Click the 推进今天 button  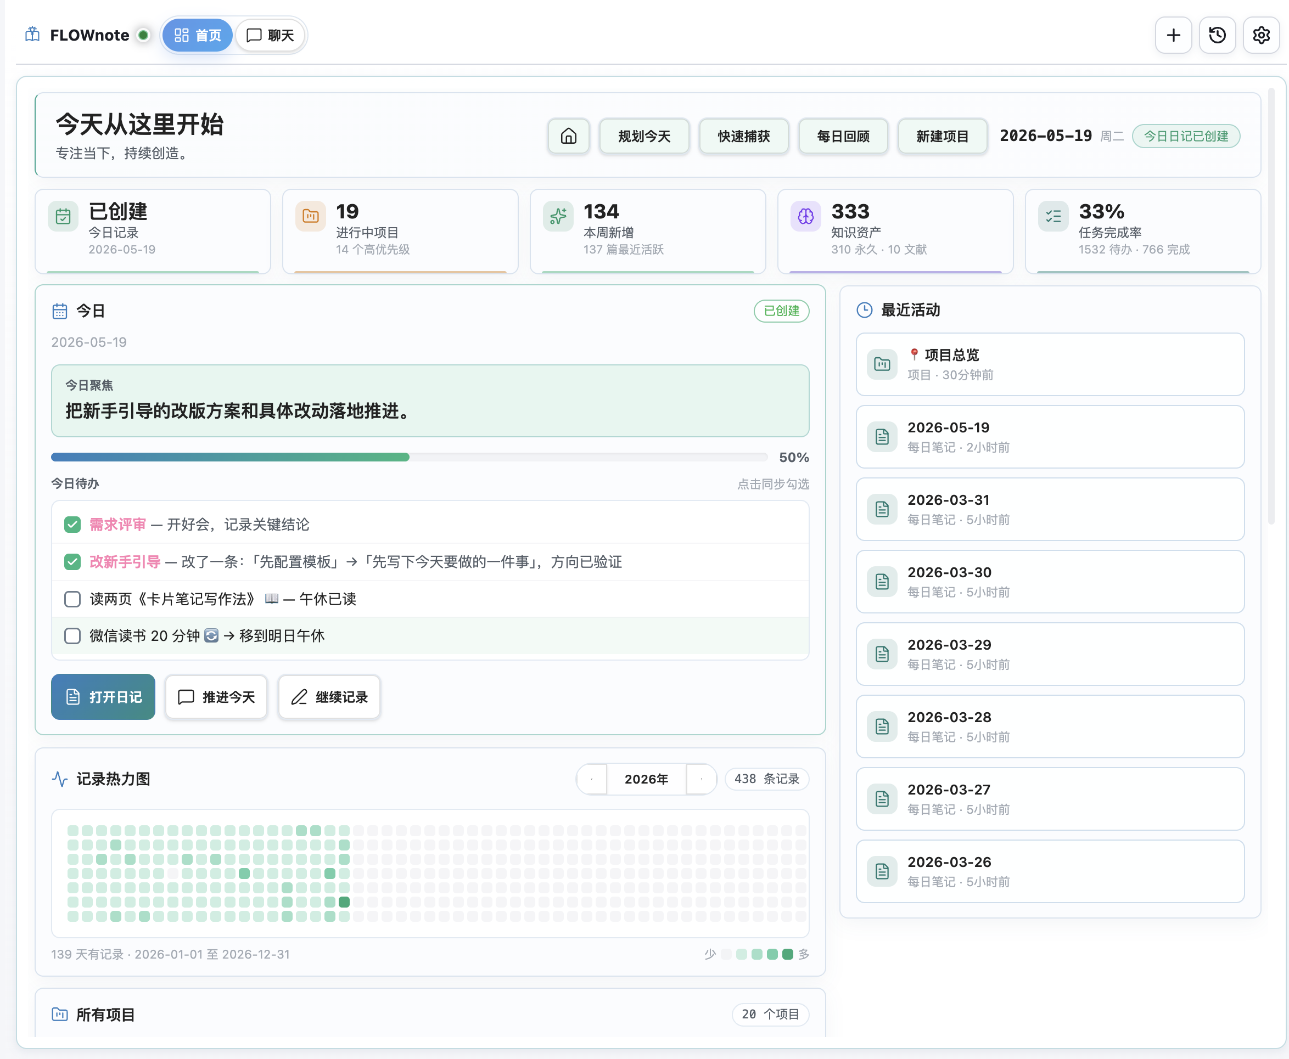(216, 697)
